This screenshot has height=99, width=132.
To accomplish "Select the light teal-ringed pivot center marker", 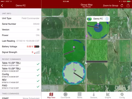I will pyautogui.click(x=74, y=69).
